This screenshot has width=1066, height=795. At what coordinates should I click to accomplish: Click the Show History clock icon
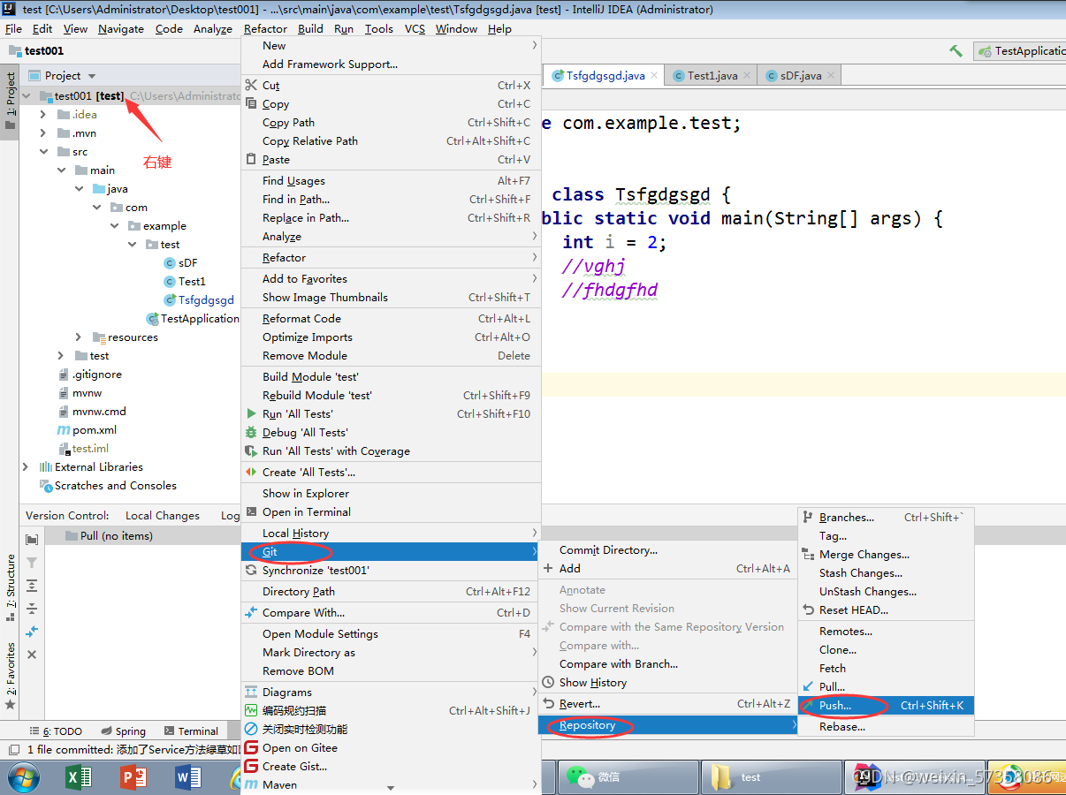coord(549,683)
